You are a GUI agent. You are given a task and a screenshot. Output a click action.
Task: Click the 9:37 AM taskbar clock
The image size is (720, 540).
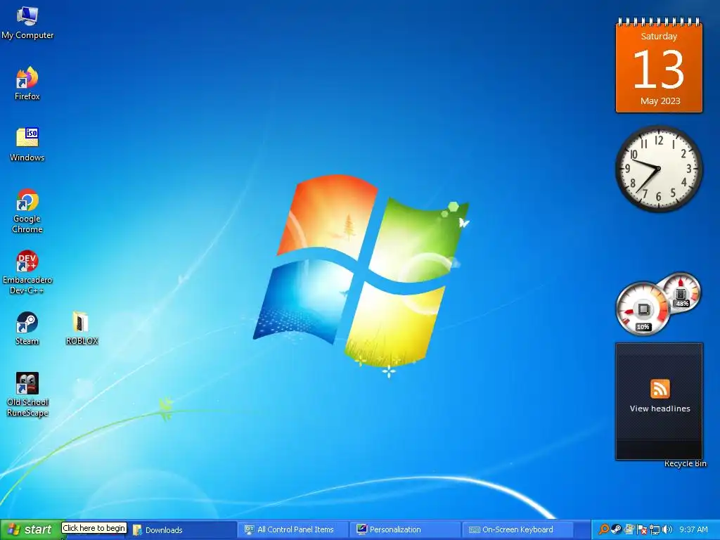pyautogui.click(x=693, y=530)
